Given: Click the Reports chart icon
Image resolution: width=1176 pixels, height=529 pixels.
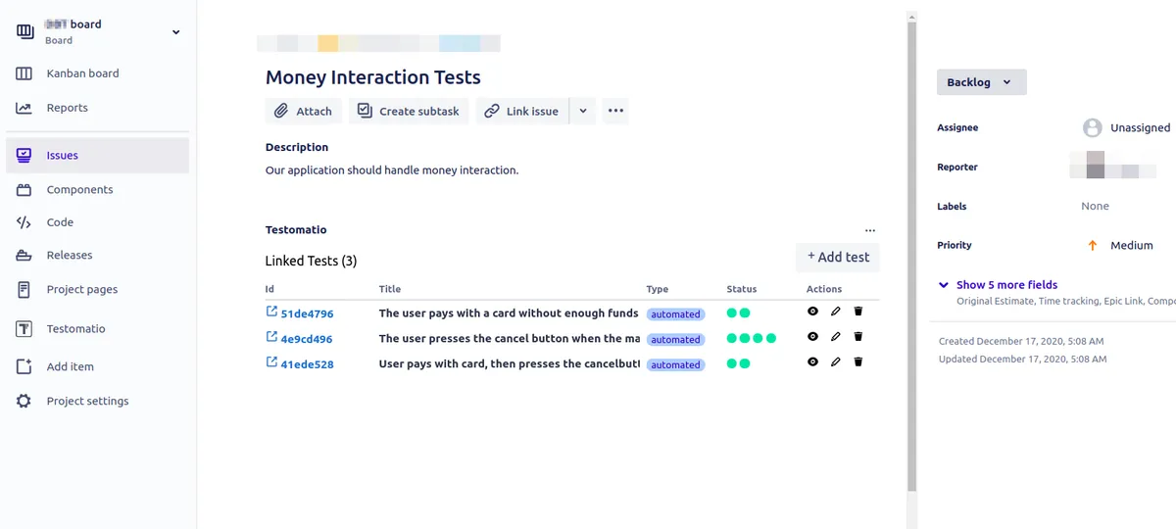Looking at the screenshot, I should 24,108.
